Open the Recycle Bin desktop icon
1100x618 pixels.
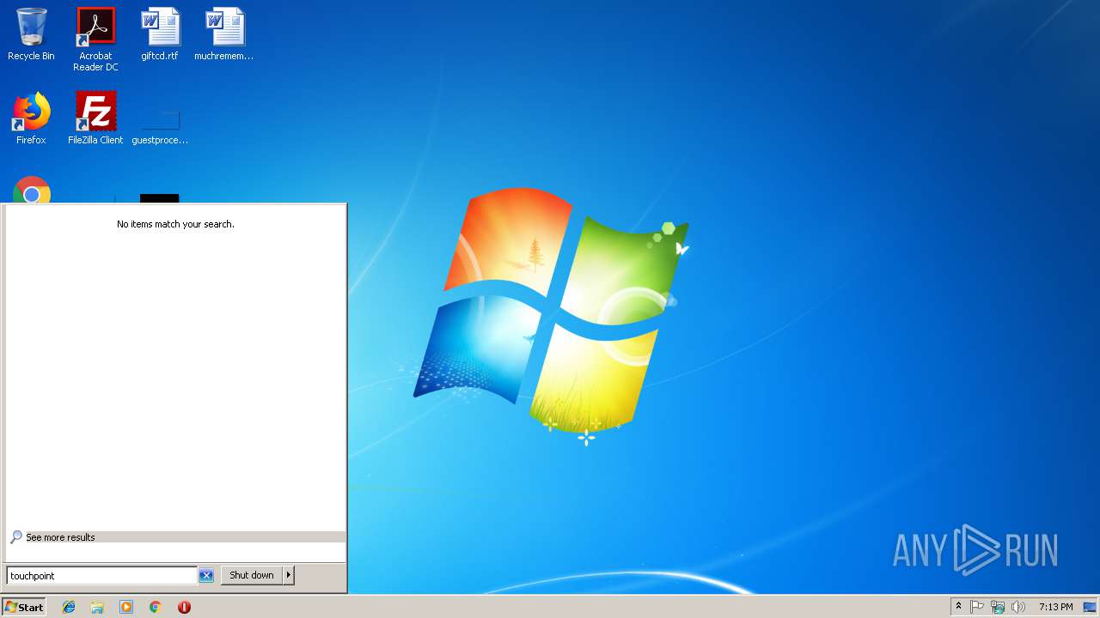click(x=31, y=34)
